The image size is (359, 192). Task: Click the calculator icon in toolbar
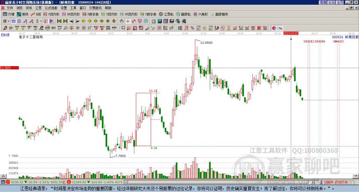click(160, 21)
